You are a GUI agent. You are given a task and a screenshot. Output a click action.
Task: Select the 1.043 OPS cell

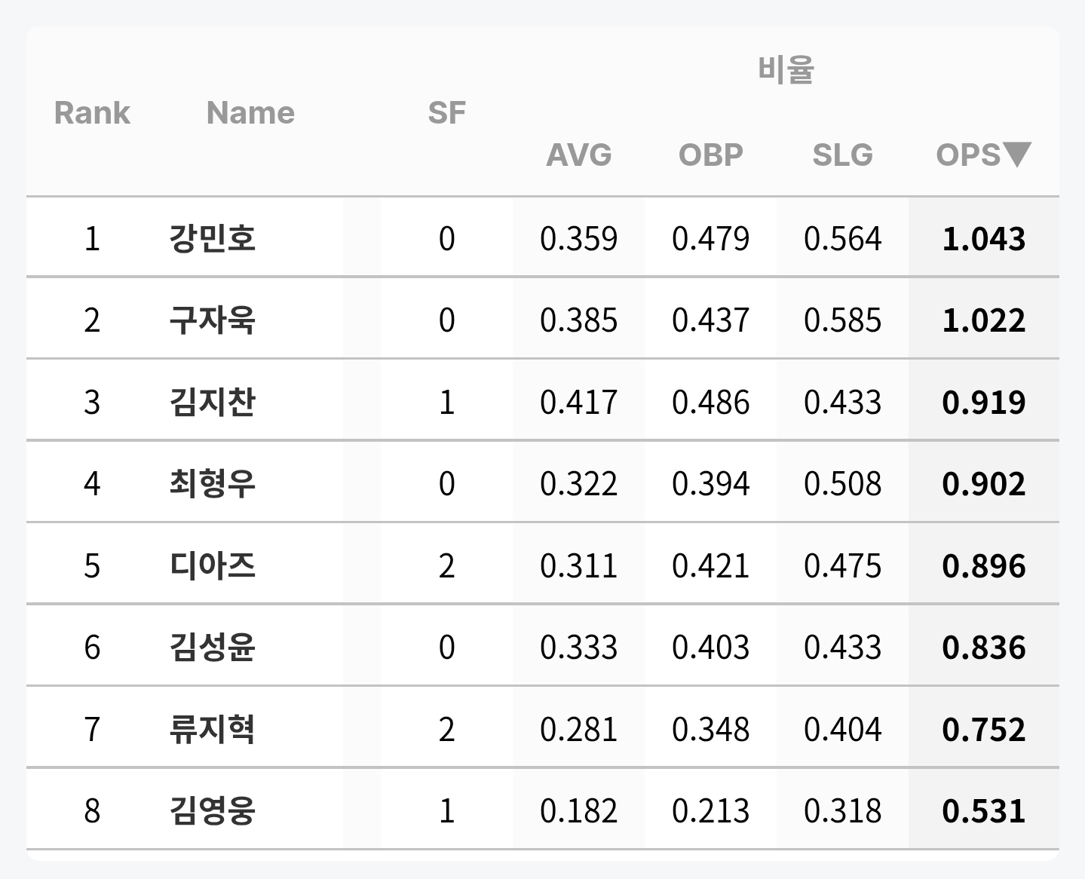point(984,238)
